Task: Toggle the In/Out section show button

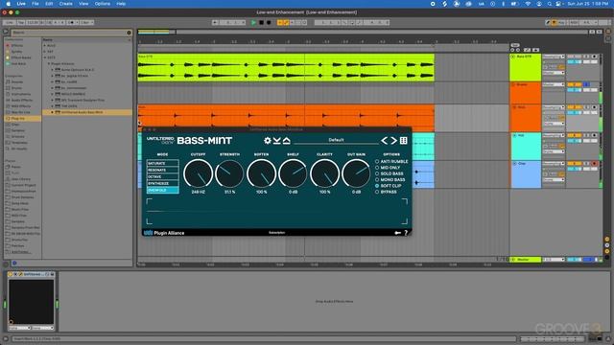Action: (x=607, y=239)
